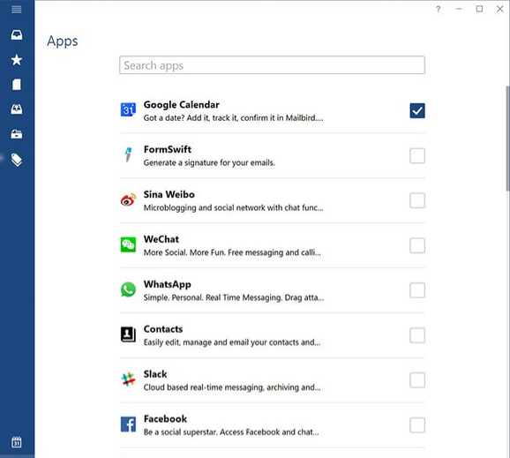Click "Easily edit, manage and email" description
This screenshot has width=510, height=458.
[x=232, y=342]
